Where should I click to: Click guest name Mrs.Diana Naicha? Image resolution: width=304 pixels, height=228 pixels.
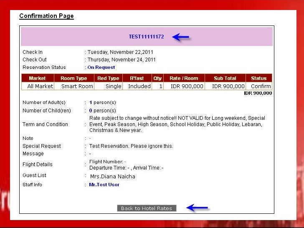tap(113, 176)
